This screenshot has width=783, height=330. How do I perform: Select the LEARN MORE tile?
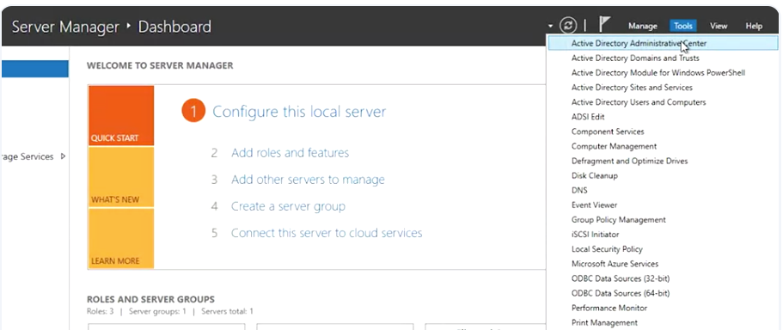tap(121, 238)
